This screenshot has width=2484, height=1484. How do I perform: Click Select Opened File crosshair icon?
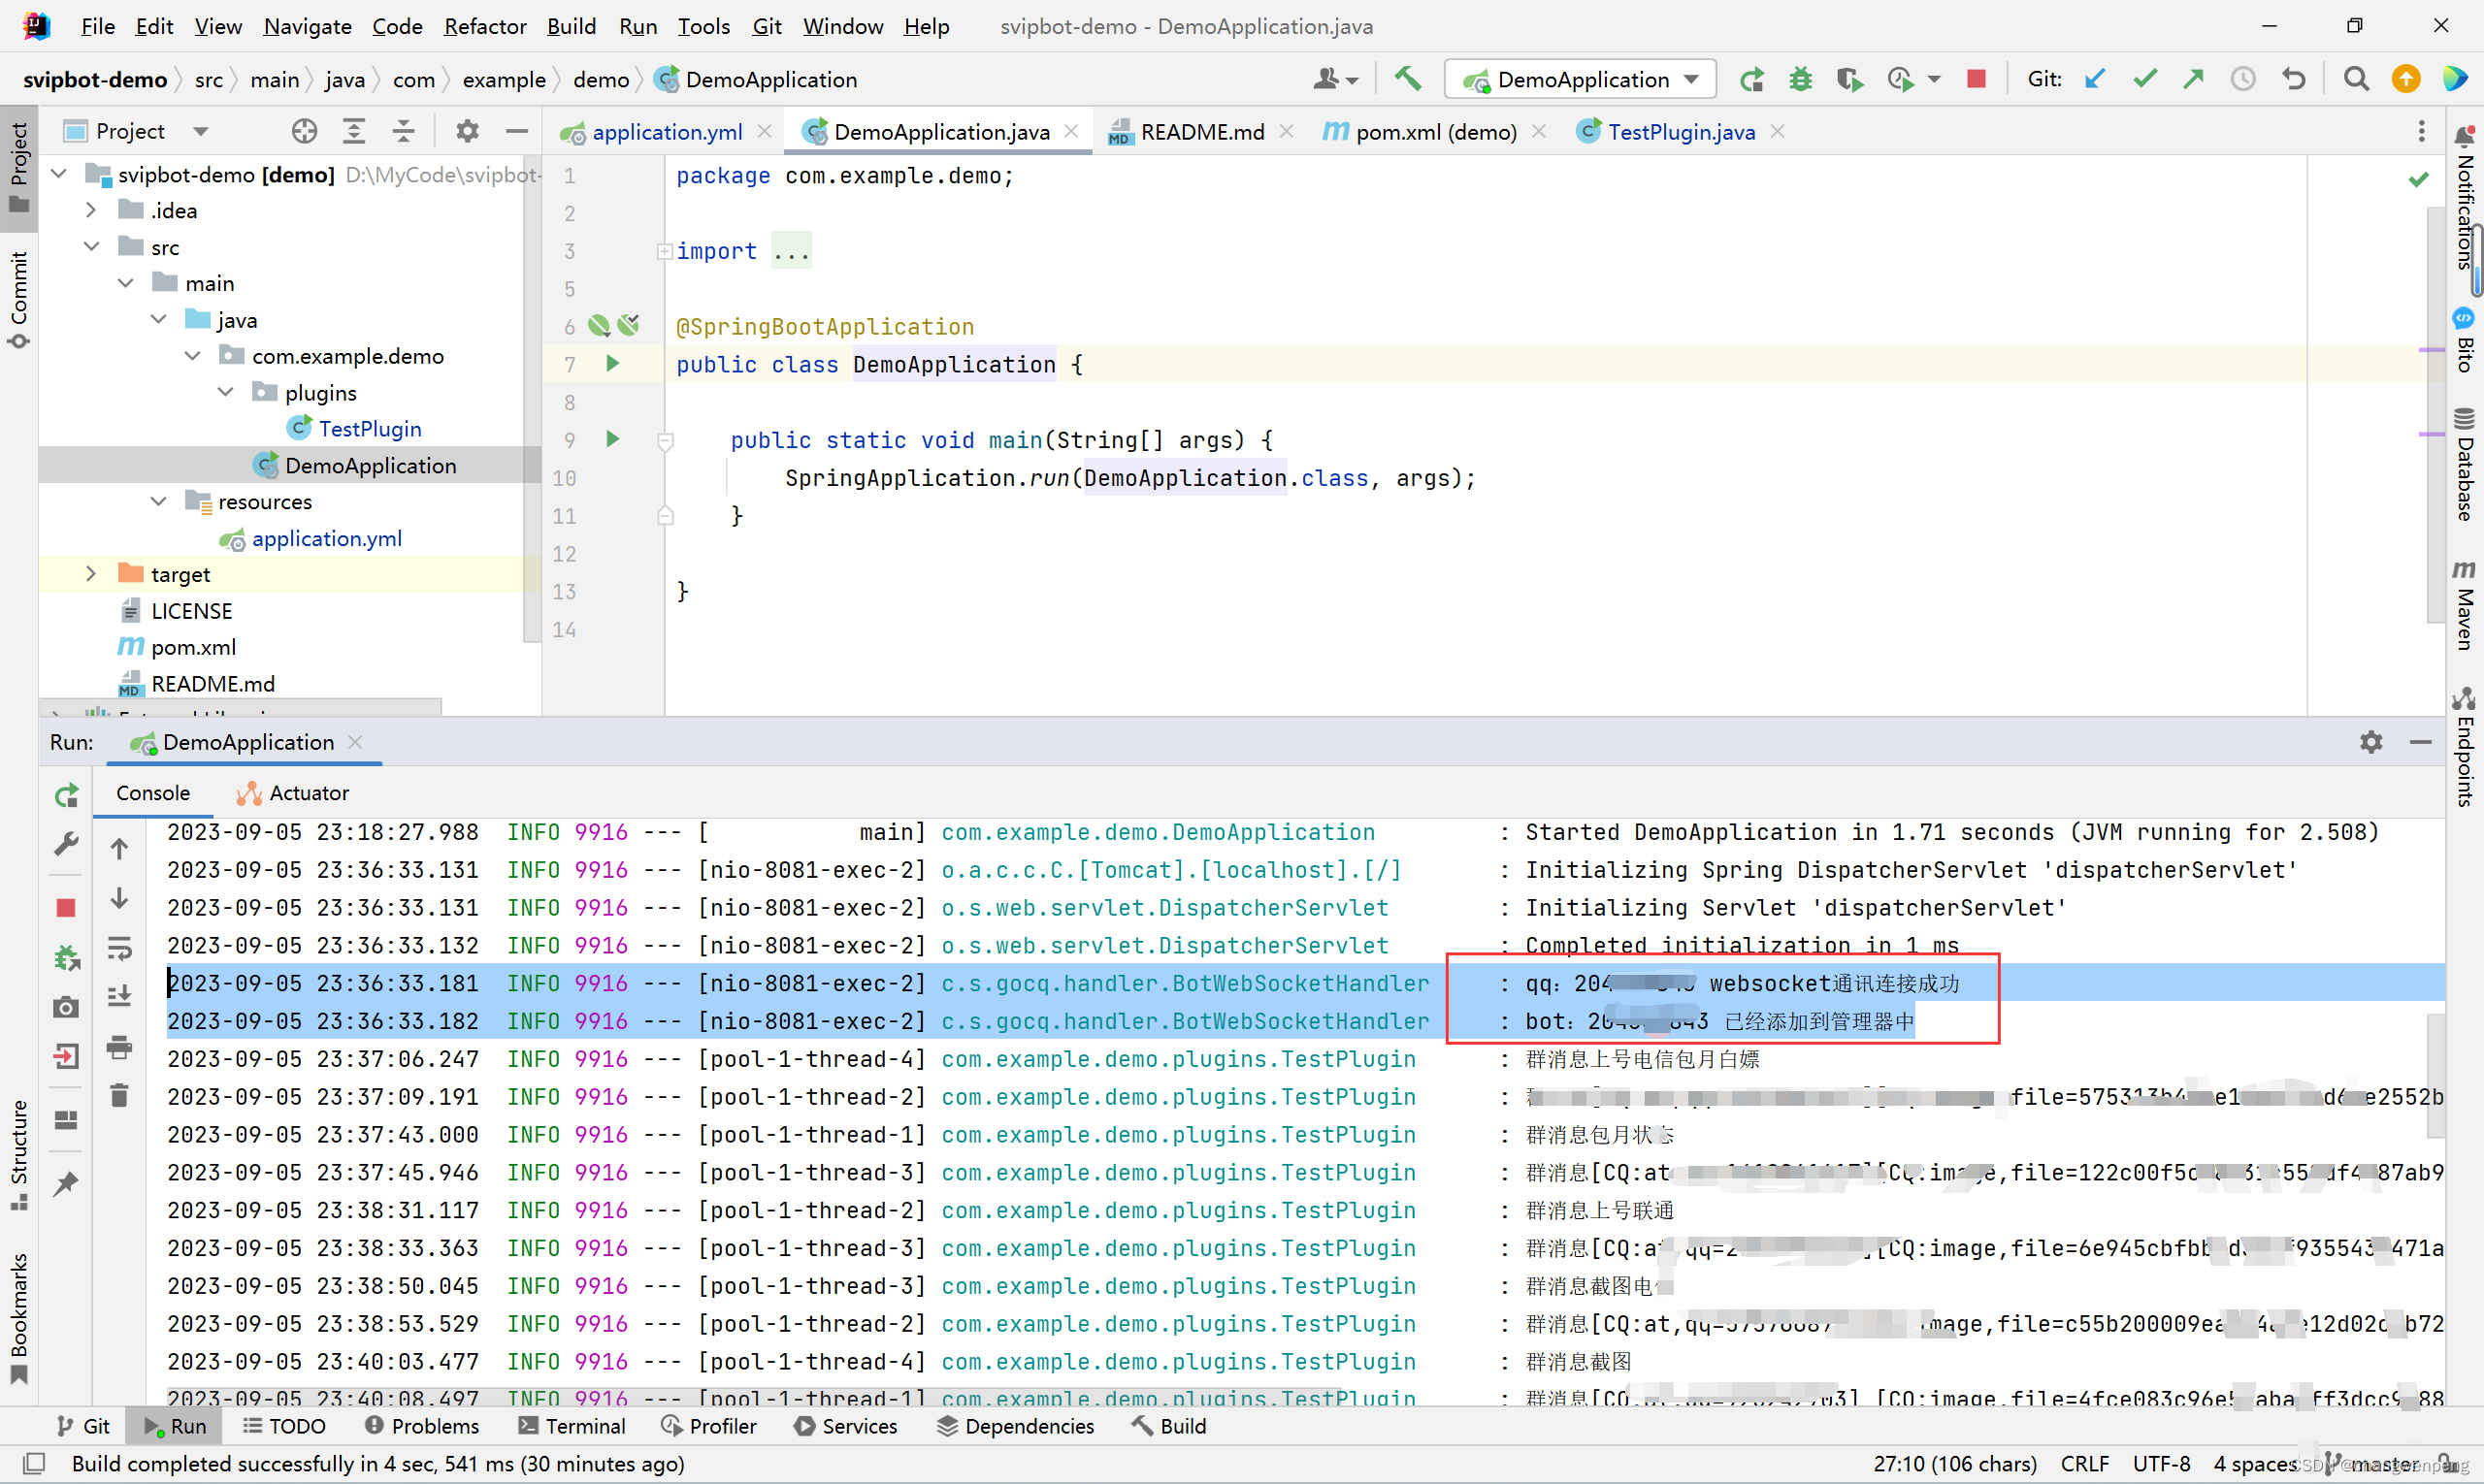(x=304, y=131)
